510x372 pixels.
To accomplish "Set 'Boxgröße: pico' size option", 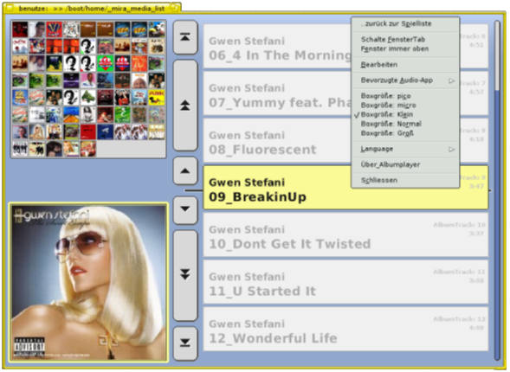I will 405,96.
